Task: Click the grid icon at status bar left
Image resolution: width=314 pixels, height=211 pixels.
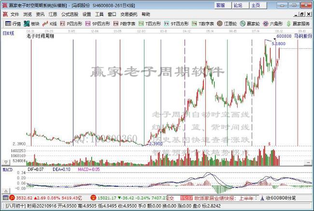Action: point(5,198)
